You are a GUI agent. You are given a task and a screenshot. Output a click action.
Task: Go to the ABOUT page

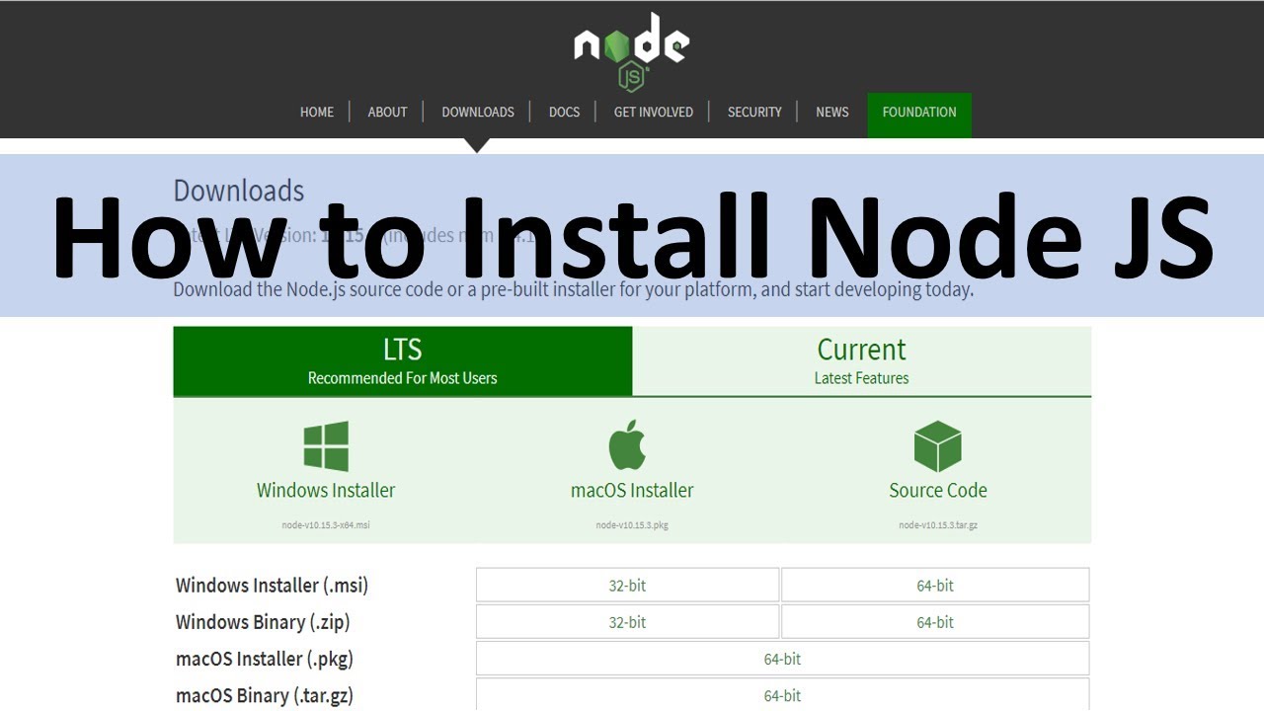coord(387,113)
